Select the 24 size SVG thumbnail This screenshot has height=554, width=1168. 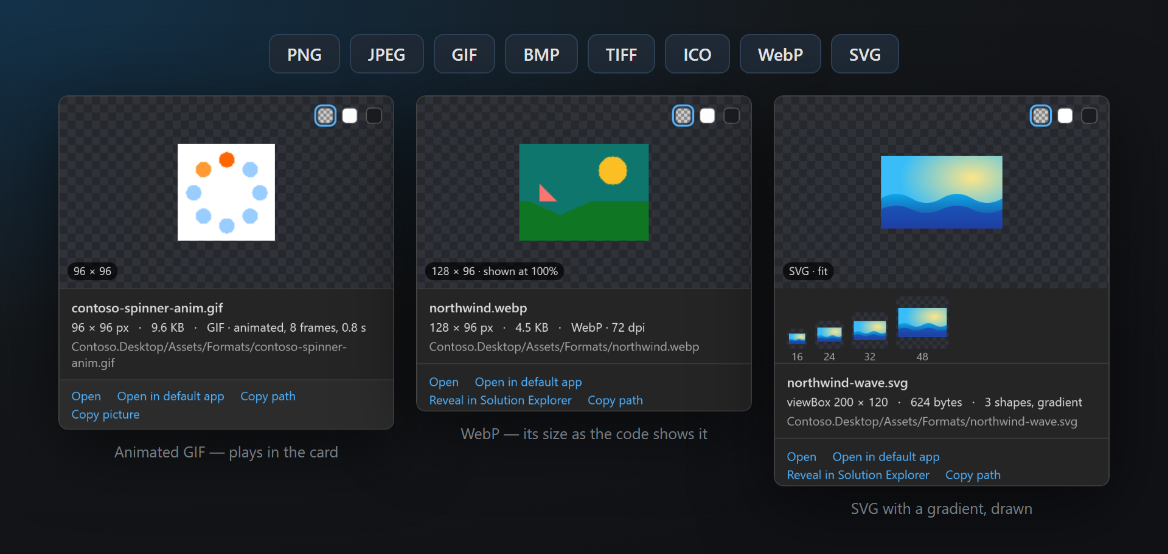click(829, 334)
